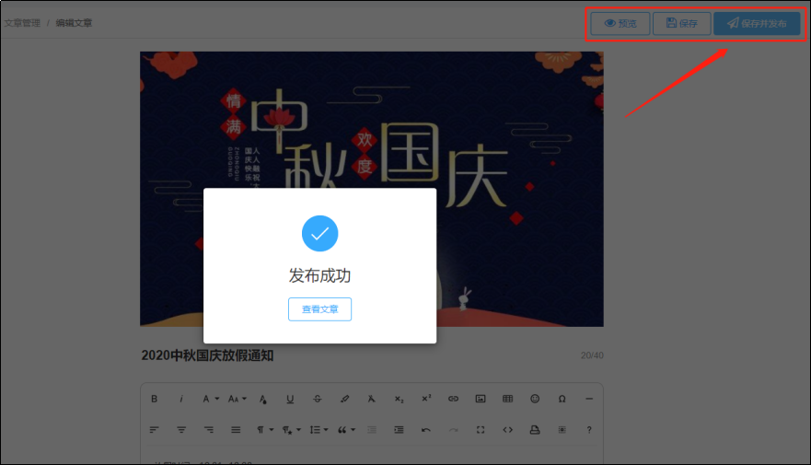
Task: Align text right
Action: coord(208,430)
